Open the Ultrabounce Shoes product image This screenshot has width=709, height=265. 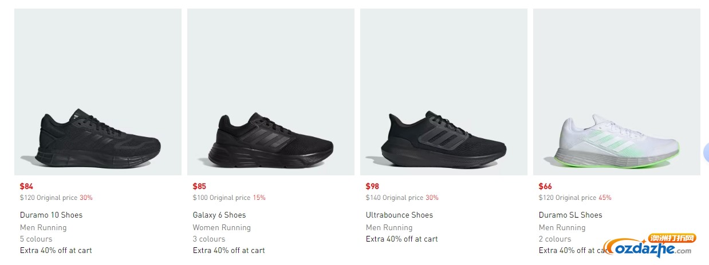pyautogui.click(x=444, y=91)
